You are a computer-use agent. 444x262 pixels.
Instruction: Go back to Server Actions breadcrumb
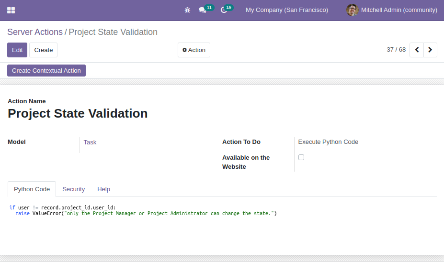35,32
